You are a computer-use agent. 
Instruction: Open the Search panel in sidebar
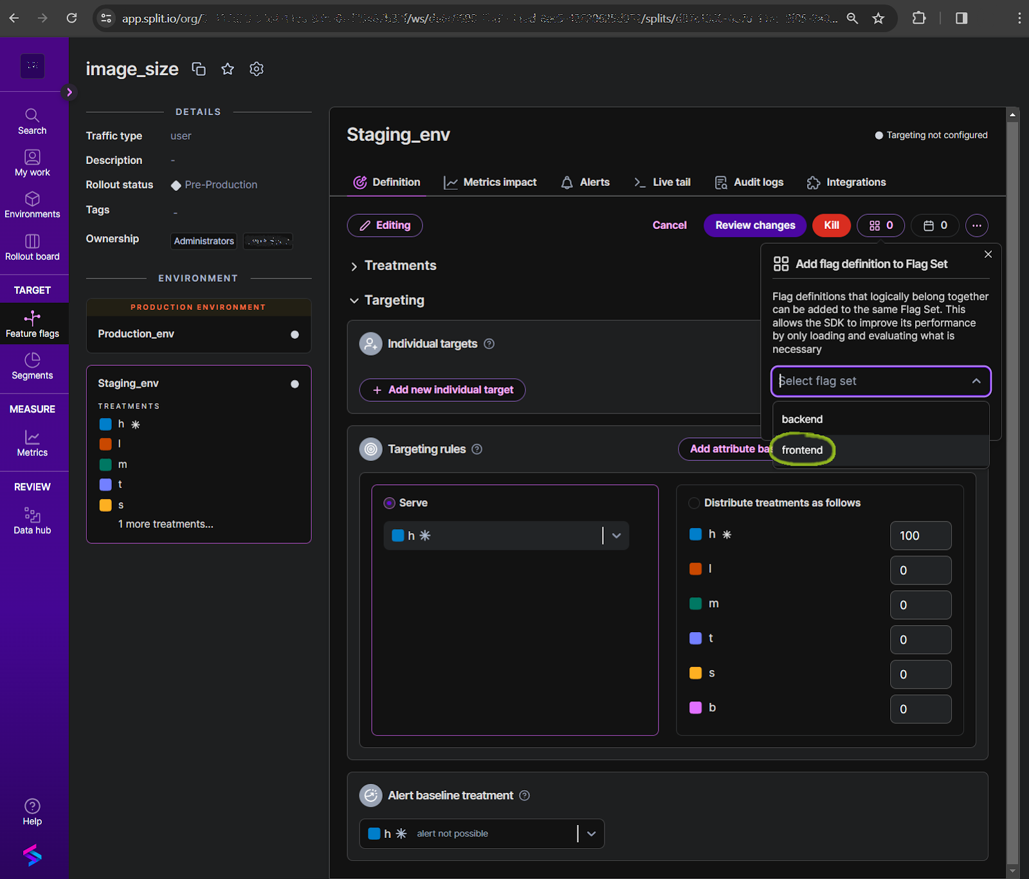(x=32, y=121)
